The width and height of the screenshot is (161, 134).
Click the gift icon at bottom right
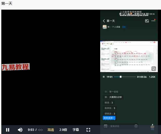pos(152,126)
